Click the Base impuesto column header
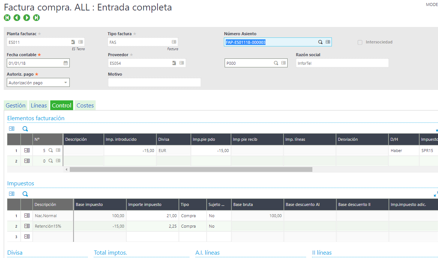This screenshot has height=258, width=438. click(x=100, y=204)
